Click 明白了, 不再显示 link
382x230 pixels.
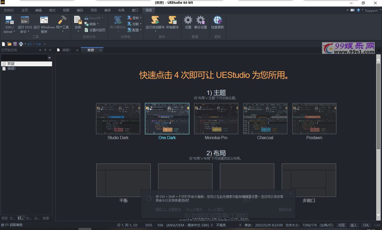pyautogui.click(x=168, y=209)
